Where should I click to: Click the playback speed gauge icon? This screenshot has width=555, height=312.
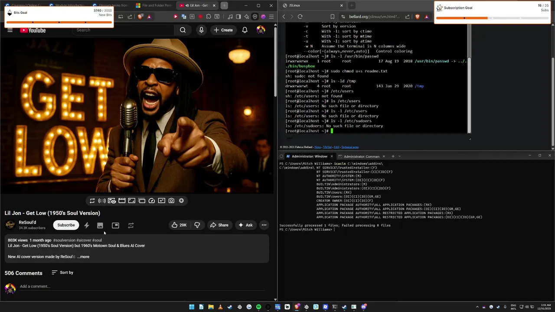coord(152,201)
